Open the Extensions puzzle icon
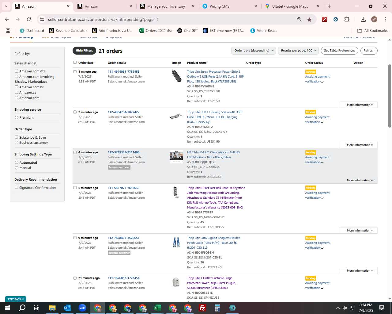Image resolution: width=392 pixels, height=314 pixels. pyautogui.click(x=347, y=19)
